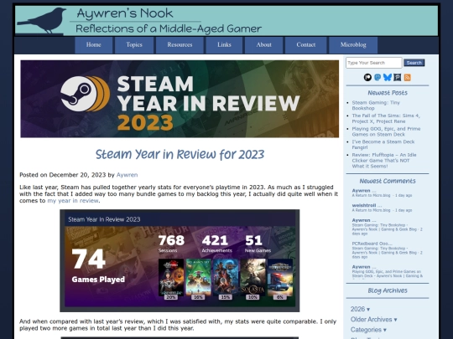The width and height of the screenshot is (453, 339).
Task: Open the orange RSS feed icon
Action: [x=408, y=77]
